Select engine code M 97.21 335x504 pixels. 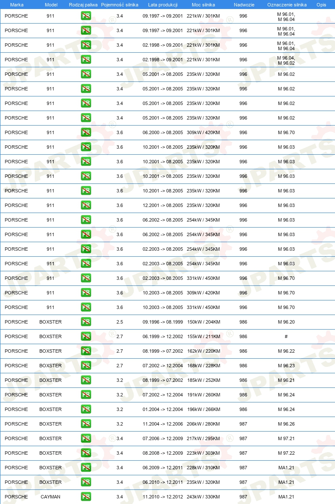(x=286, y=438)
